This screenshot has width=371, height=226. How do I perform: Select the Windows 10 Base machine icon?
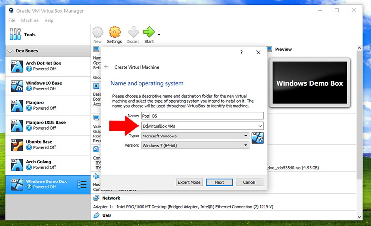(17, 86)
